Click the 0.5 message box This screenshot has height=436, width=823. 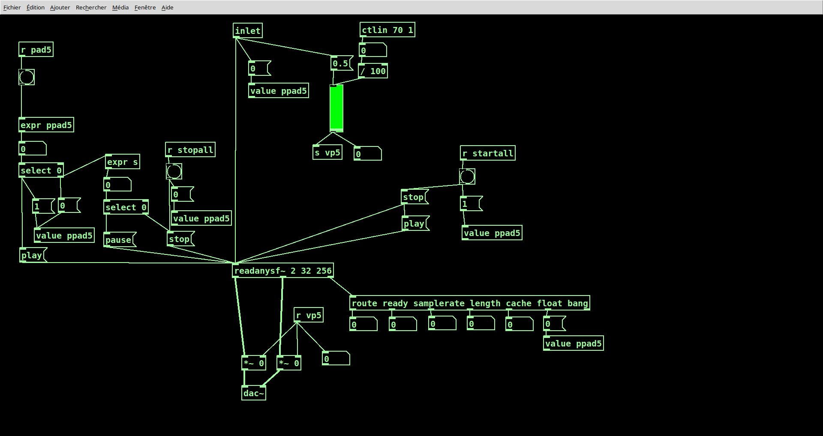[342, 63]
